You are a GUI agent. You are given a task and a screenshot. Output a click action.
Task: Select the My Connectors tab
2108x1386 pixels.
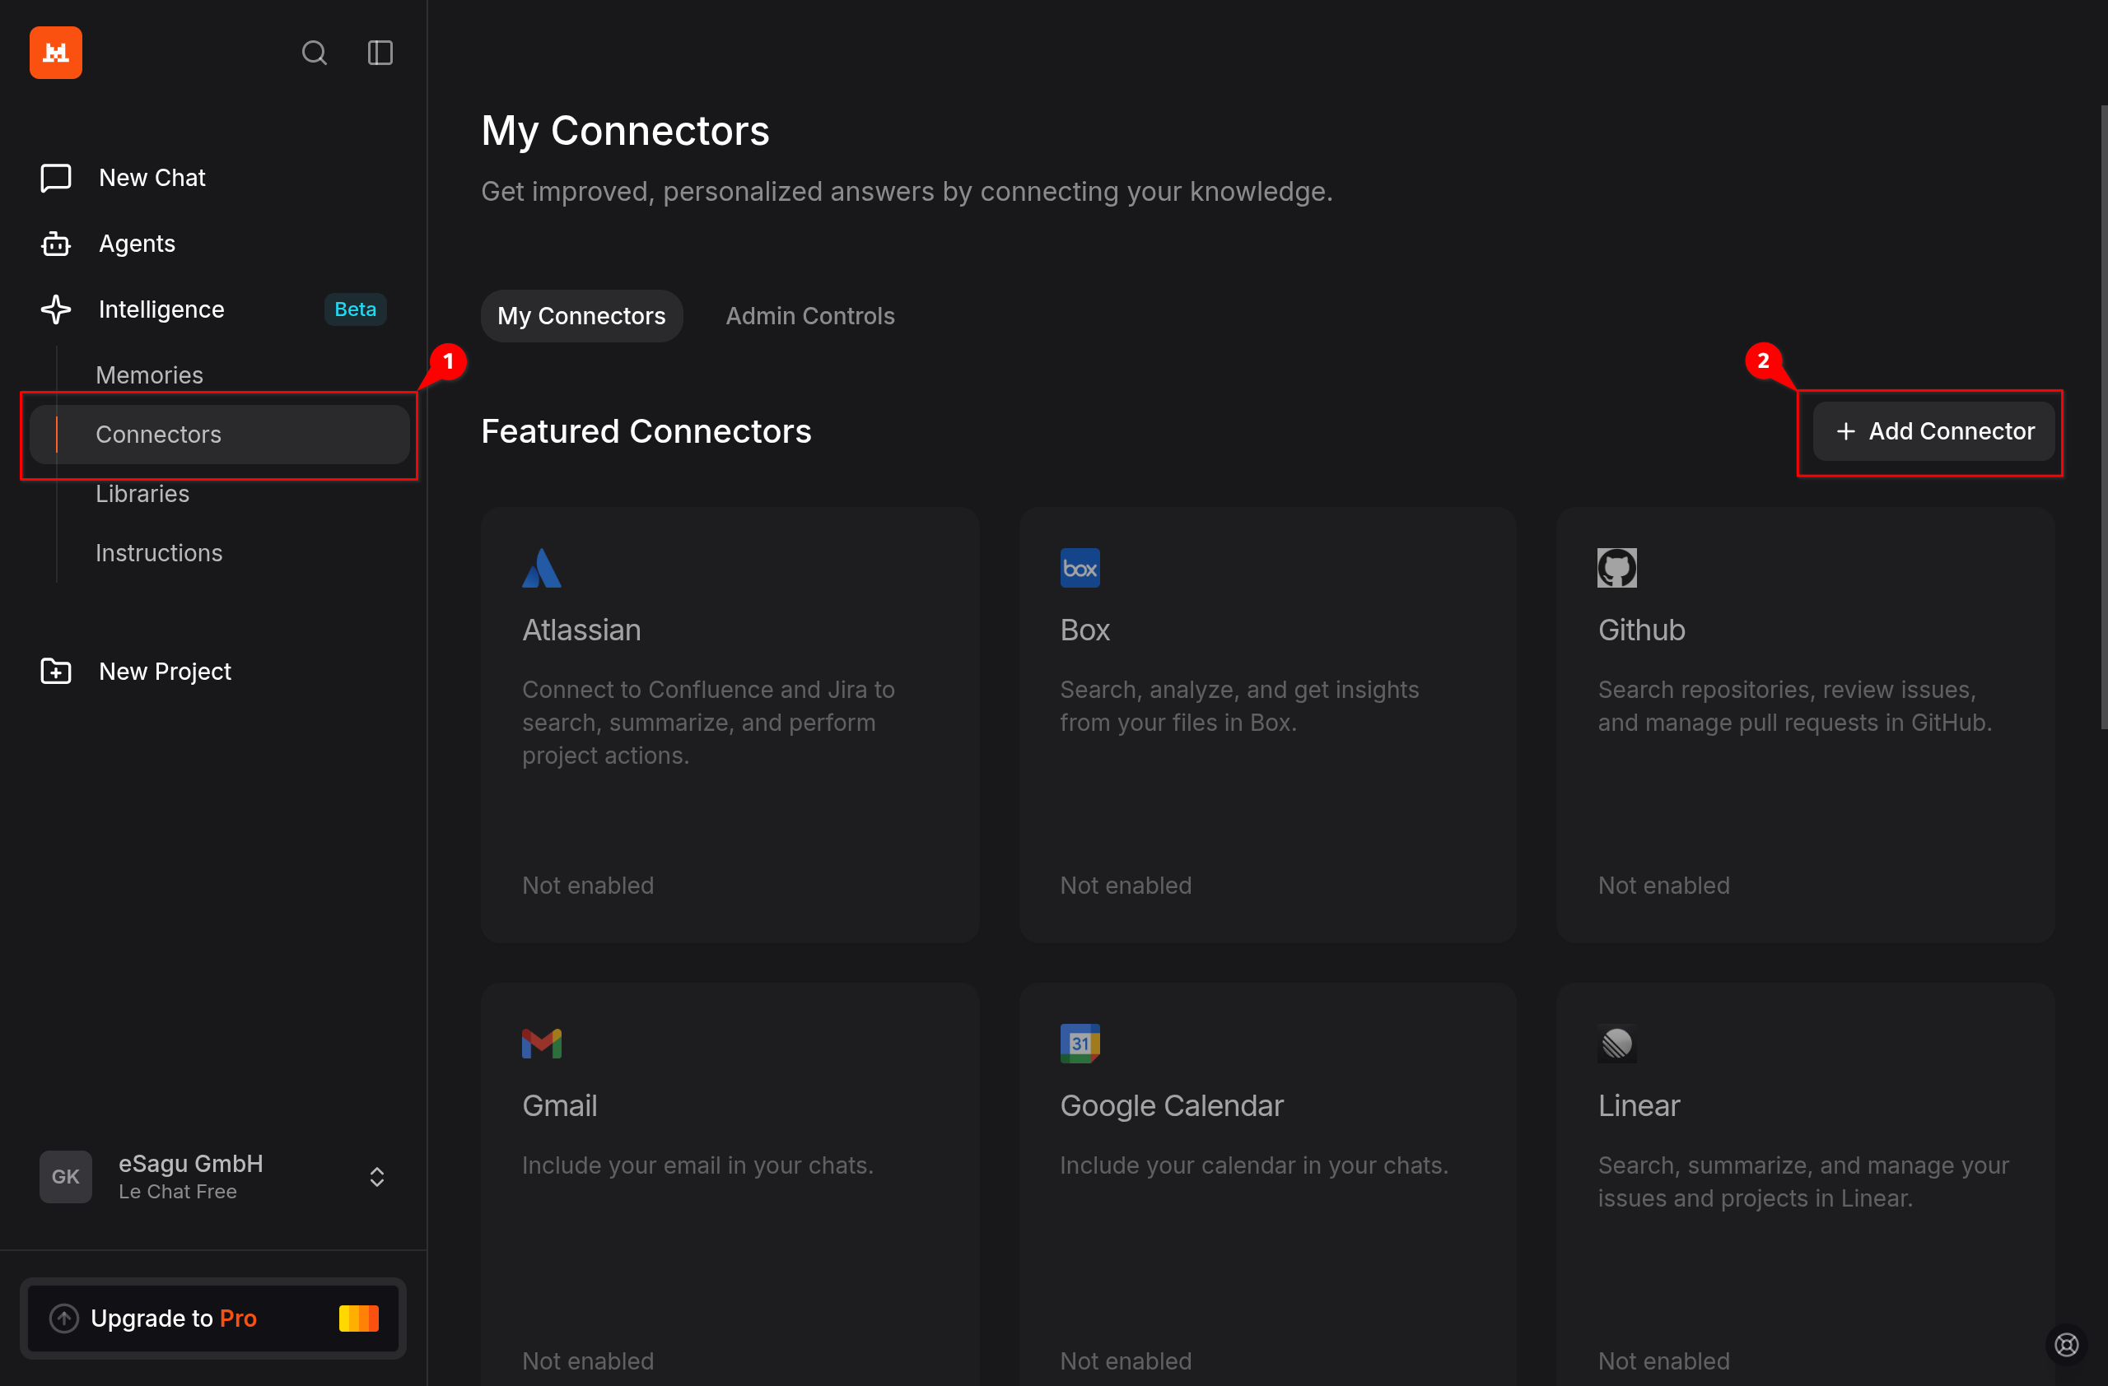[581, 316]
